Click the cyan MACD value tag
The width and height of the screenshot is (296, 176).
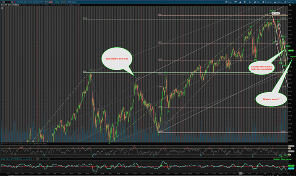291,168
